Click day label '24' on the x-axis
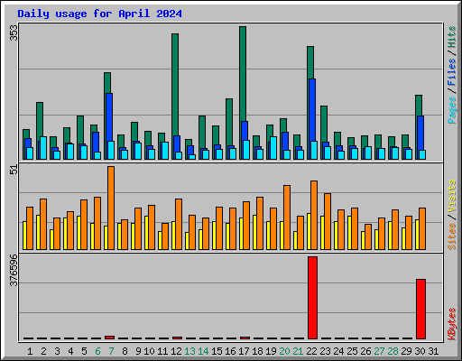Viewport: 462px width, 361px height. (338, 351)
